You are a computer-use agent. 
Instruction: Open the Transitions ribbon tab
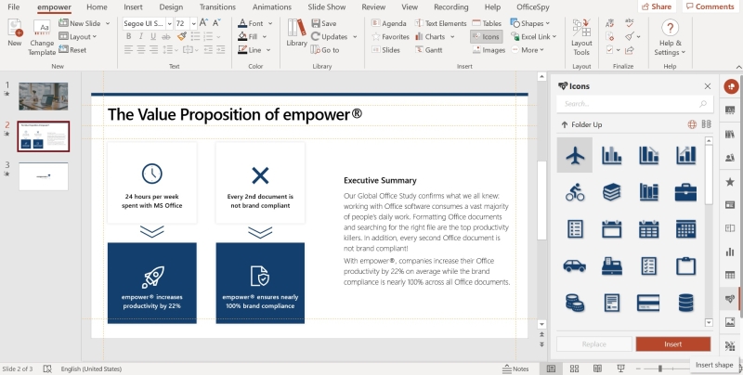pyautogui.click(x=216, y=6)
